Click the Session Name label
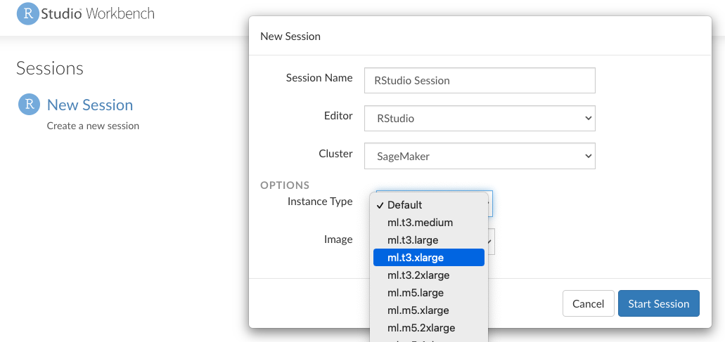The height and width of the screenshot is (342, 725). (x=319, y=77)
